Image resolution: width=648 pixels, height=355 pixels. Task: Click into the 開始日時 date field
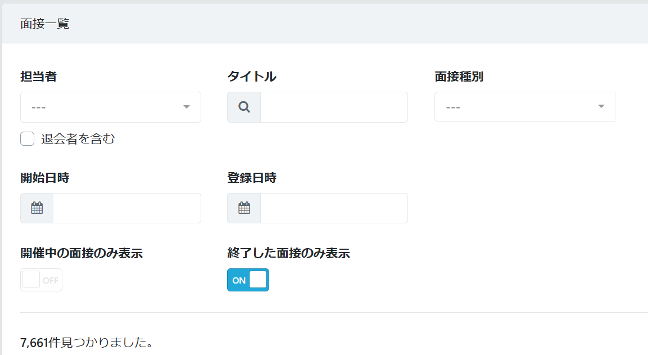click(127, 208)
